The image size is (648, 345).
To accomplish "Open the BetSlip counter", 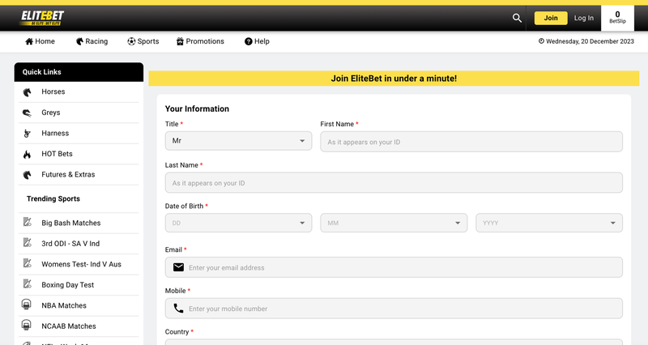I will pos(617,18).
